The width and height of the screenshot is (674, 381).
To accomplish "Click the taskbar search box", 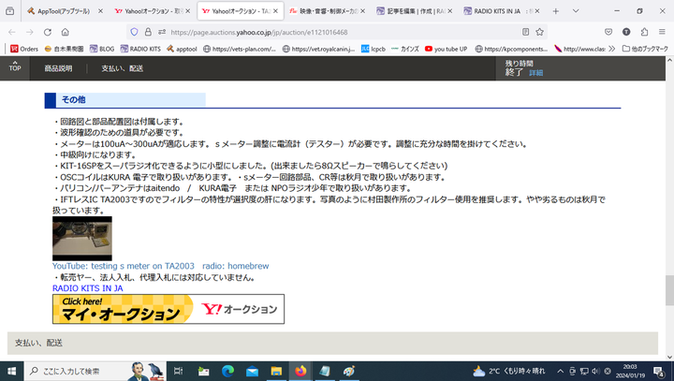I will click(95, 371).
